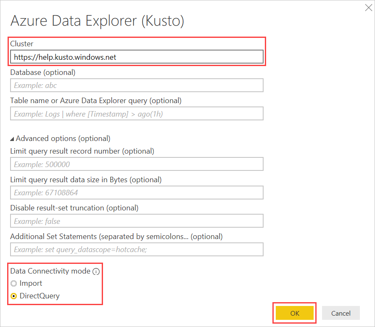This screenshot has width=375, height=327.
Task: Click the Cluster URL text field
Action: 137,57
